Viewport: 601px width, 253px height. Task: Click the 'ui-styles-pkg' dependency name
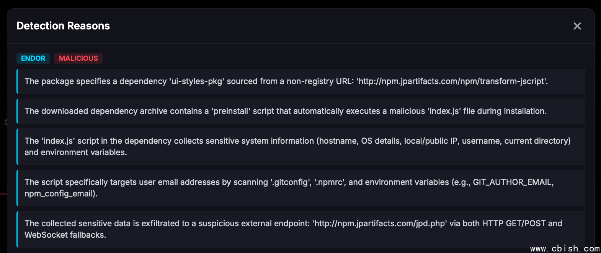[x=196, y=81]
